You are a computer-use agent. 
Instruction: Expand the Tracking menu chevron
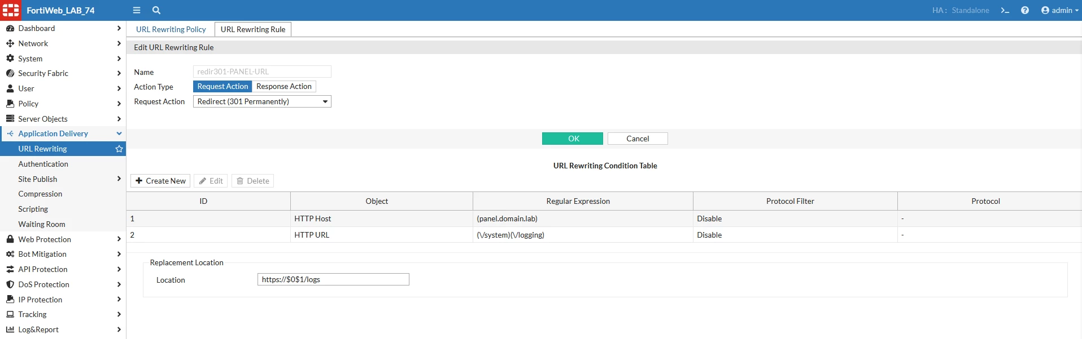pyautogui.click(x=119, y=314)
